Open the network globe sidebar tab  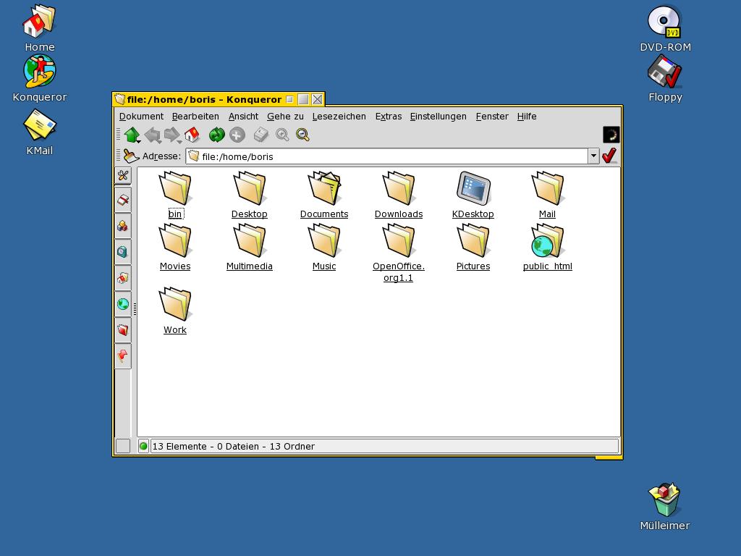point(123,303)
